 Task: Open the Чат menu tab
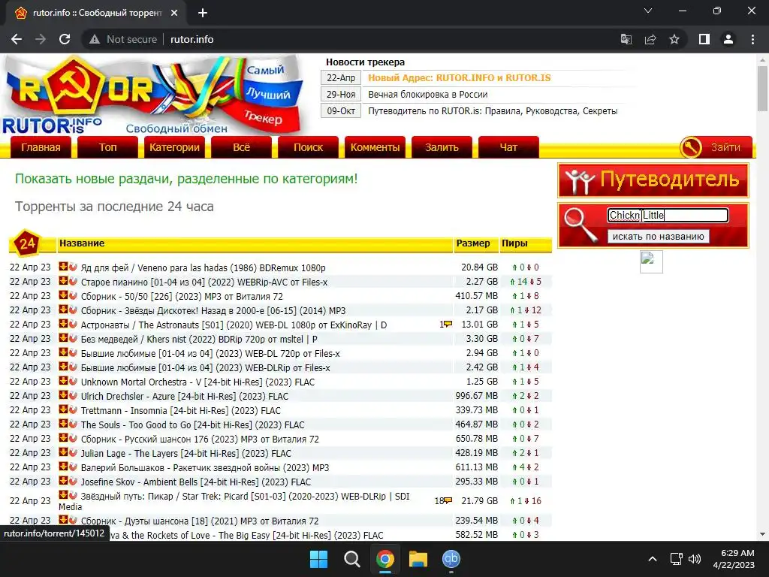(508, 147)
